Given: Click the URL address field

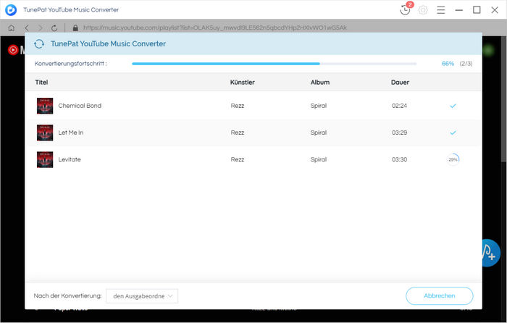Looking at the screenshot, I should pos(215,28).
